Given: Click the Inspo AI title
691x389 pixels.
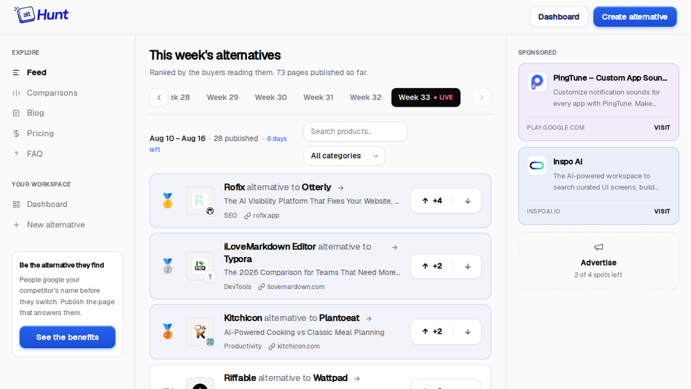Looking at the screenshot, I should click(568, 162).
